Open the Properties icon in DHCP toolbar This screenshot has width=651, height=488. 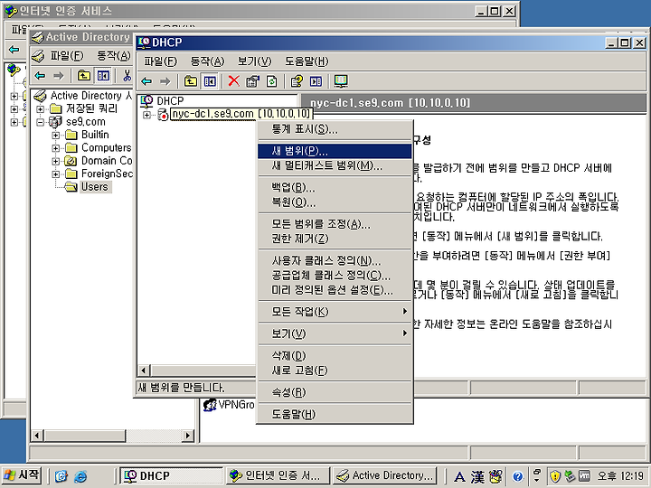(253, 81)
